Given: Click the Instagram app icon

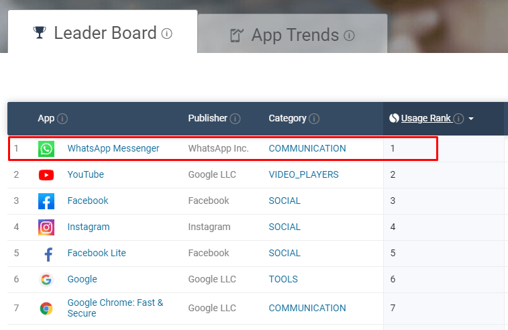Looking at the screenshot, I should tap(46, 227).
